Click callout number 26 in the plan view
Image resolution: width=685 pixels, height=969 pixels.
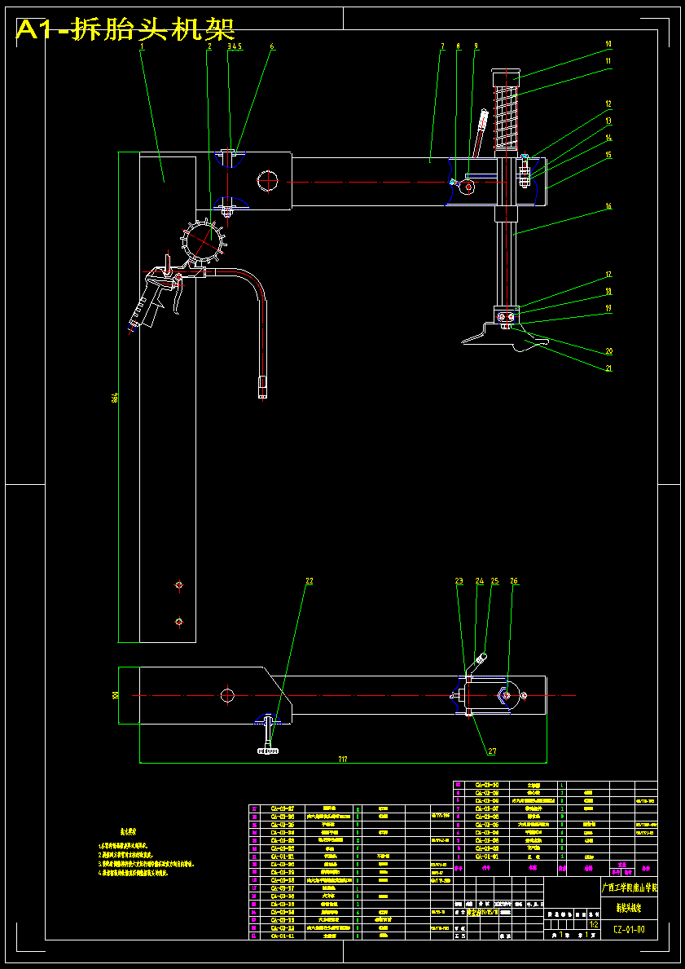pos(514,581)
